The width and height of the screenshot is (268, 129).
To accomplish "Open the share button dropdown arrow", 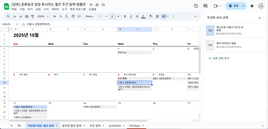I will 244,6.
